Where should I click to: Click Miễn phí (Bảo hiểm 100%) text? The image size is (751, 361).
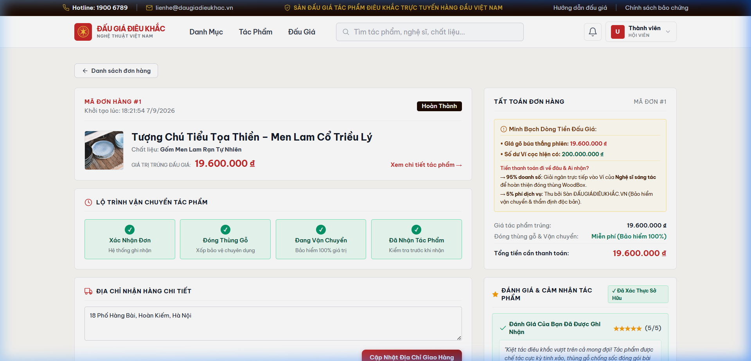coord(629,236)
